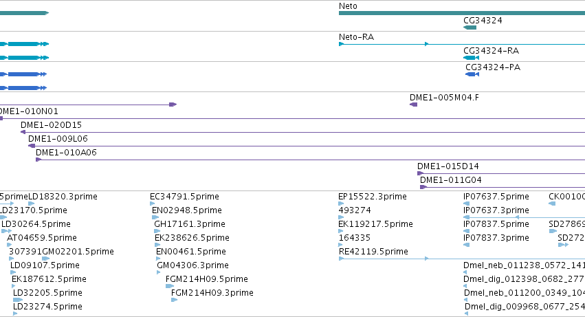Open the Neto-RA transcript label
The image size is (585, 317).
[x=356, y=37]
